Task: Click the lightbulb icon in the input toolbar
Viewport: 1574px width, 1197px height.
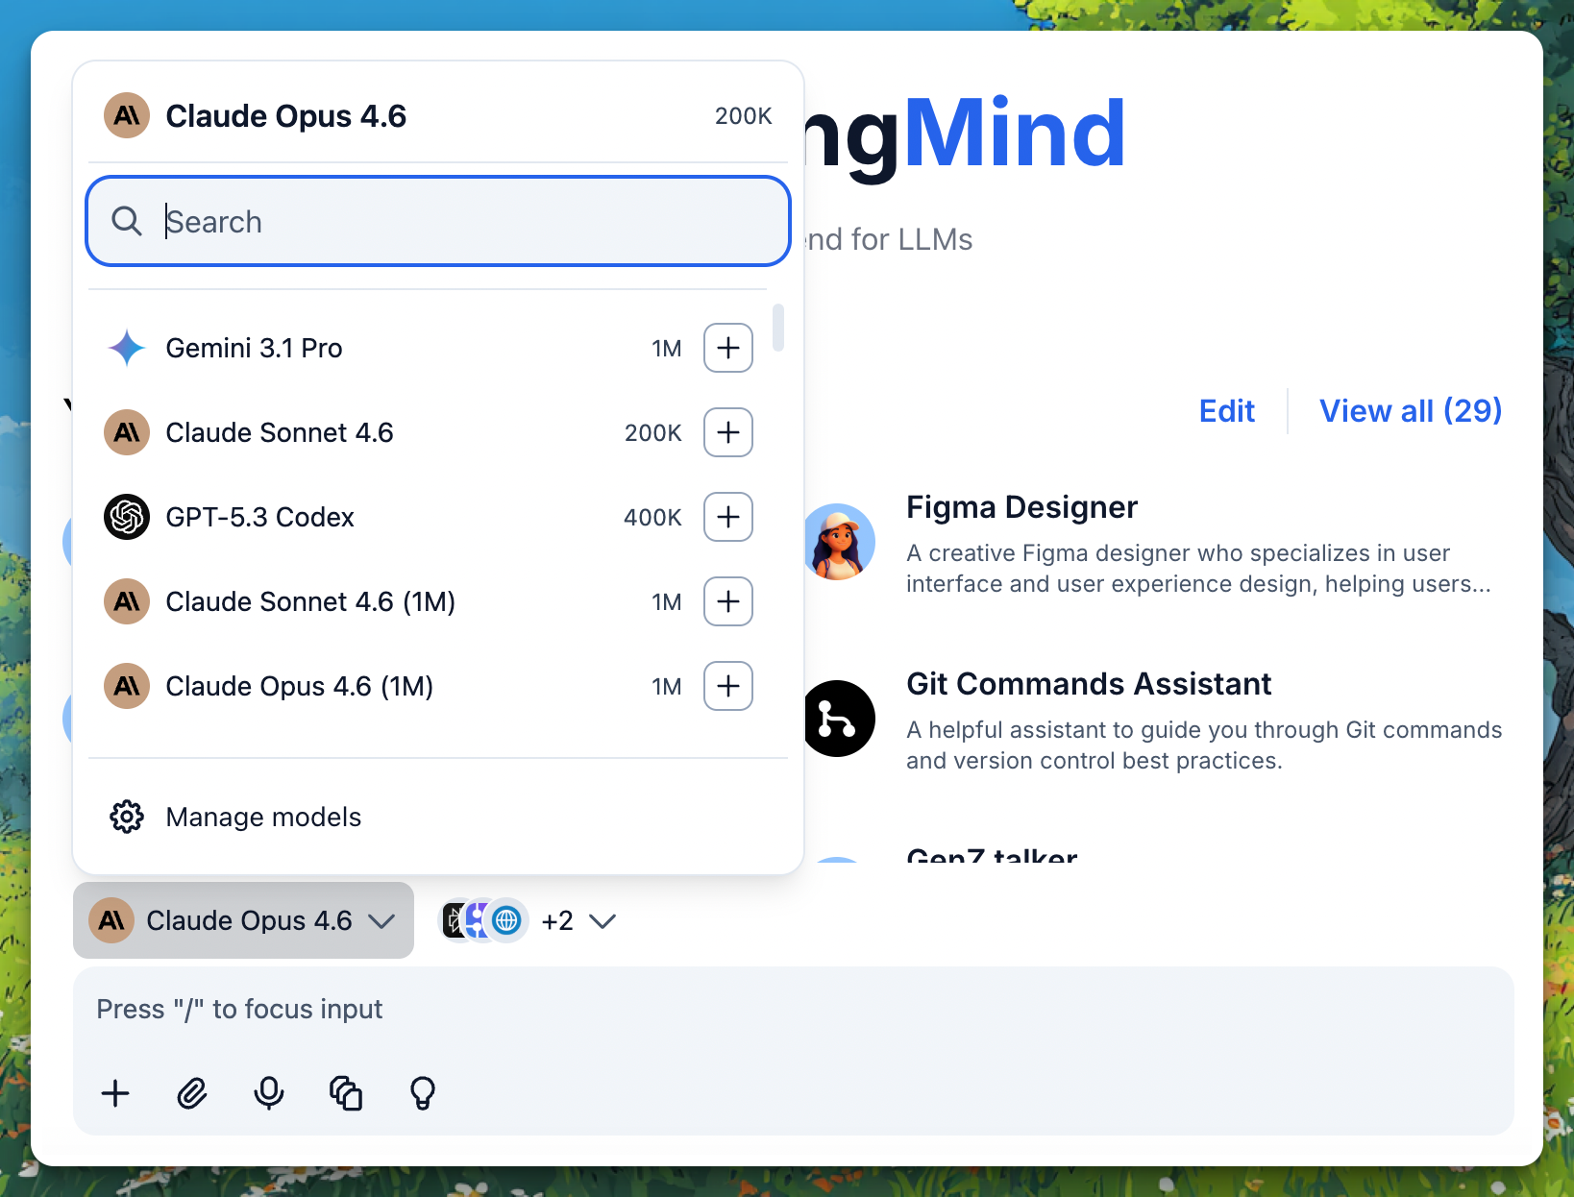Action: [x=423, y=1093]
